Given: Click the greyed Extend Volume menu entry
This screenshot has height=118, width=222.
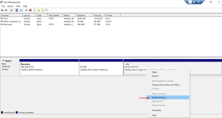Looking at the screenshot, I should coord(168,94).
